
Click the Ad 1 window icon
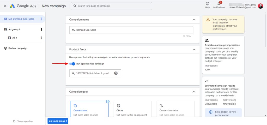(x=10, y=38)
